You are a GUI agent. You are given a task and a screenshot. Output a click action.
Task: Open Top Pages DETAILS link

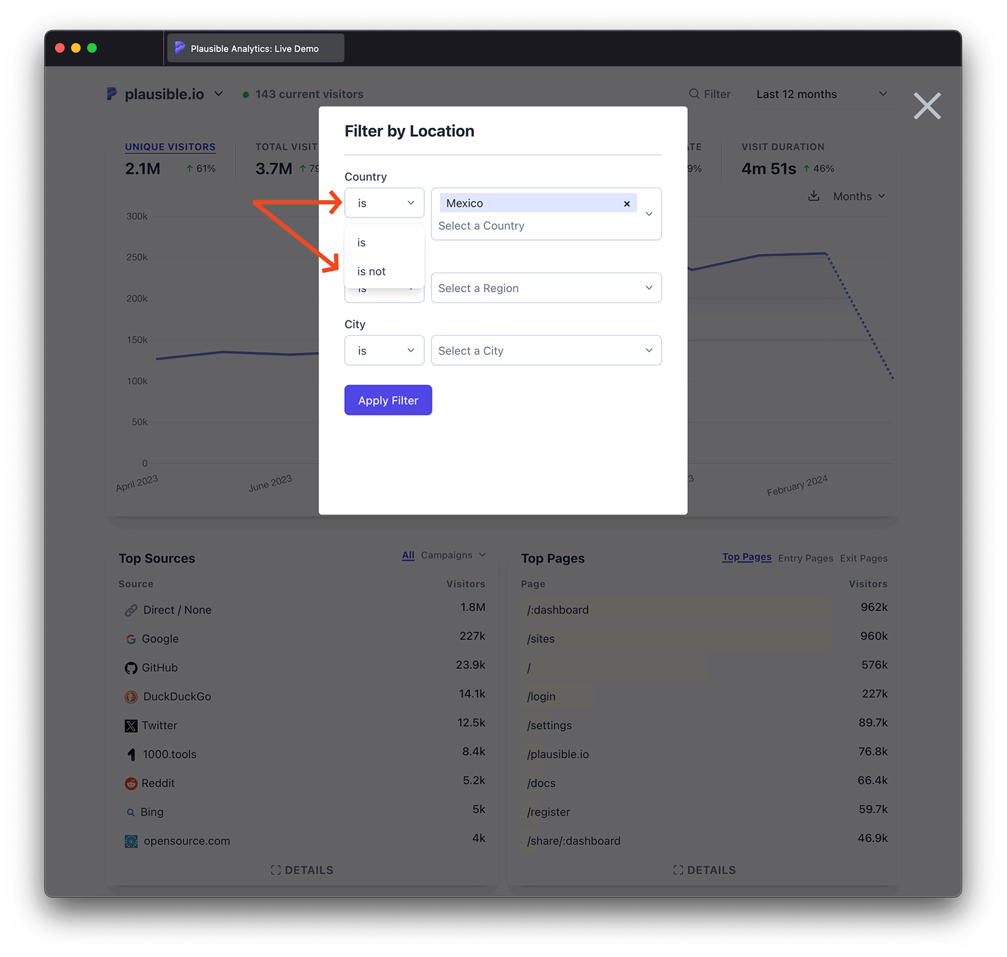tap(704, 870)
